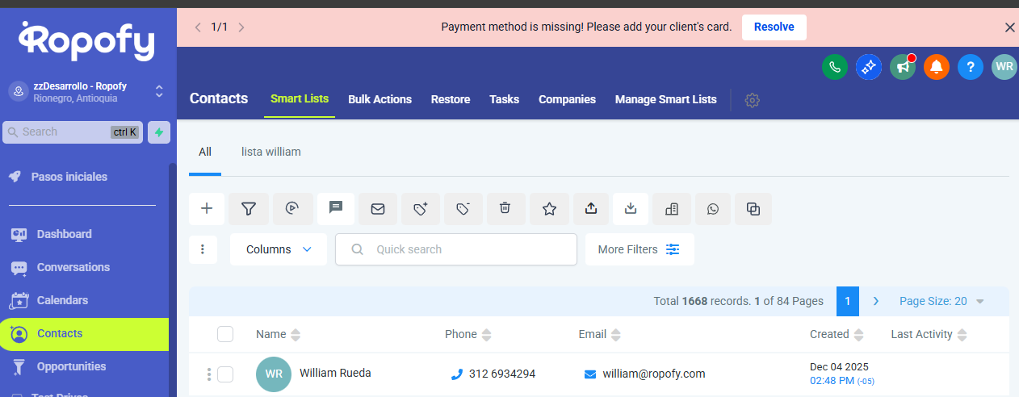Click the send email envelope icon
Viewport: 1019px width, 397px height.
click(377, 209)
